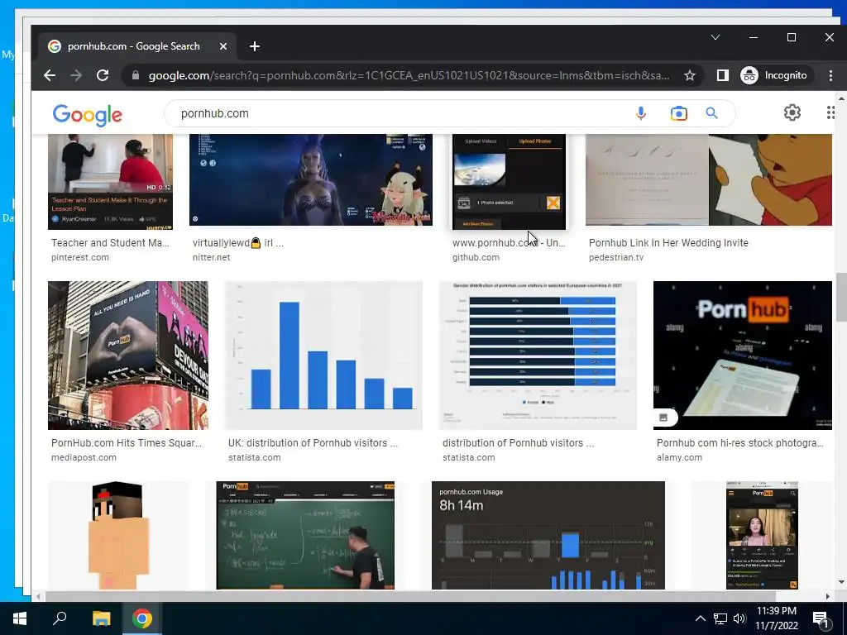This screenshot has width=847, height=635.
Task: Click the horizontal scrollbar left arrow
Action: click(38, 597)
